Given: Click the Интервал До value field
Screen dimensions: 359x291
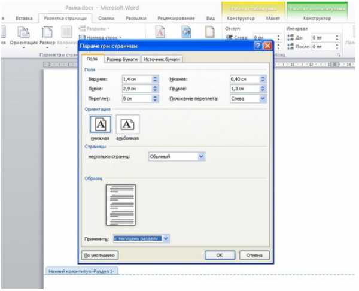Looking at the screenshot, I should tap(323, 37).
